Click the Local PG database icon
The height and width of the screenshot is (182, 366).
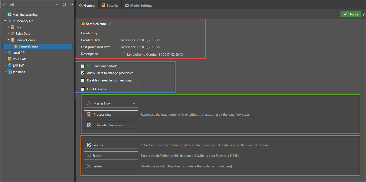click(x=10, y=53)
